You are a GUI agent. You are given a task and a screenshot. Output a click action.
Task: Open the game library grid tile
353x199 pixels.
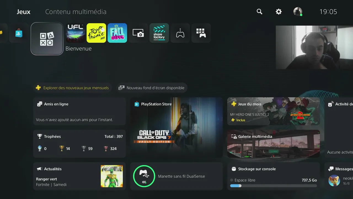coord(201,33)
